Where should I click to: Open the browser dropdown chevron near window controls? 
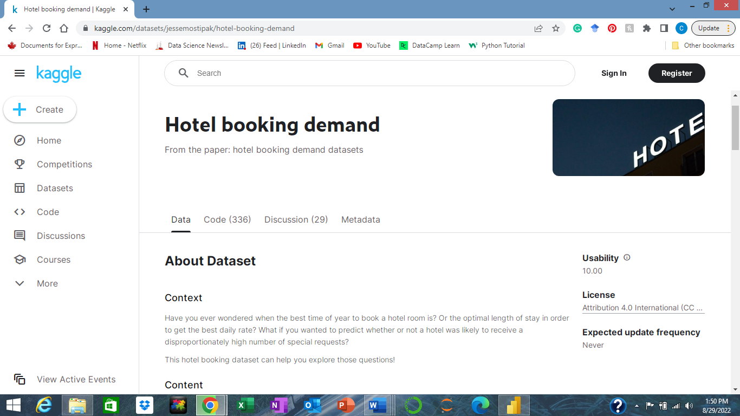[672, 9]
